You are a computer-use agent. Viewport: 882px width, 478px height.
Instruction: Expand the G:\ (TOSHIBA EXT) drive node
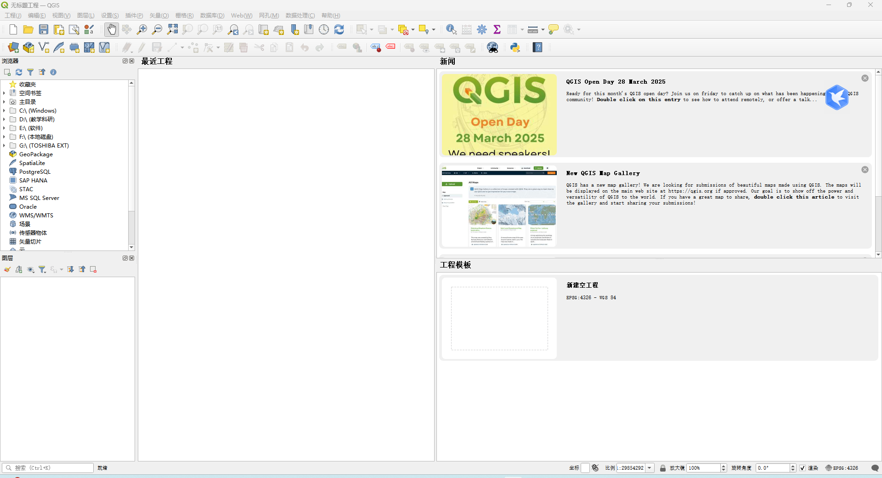(x=4, y=145)
